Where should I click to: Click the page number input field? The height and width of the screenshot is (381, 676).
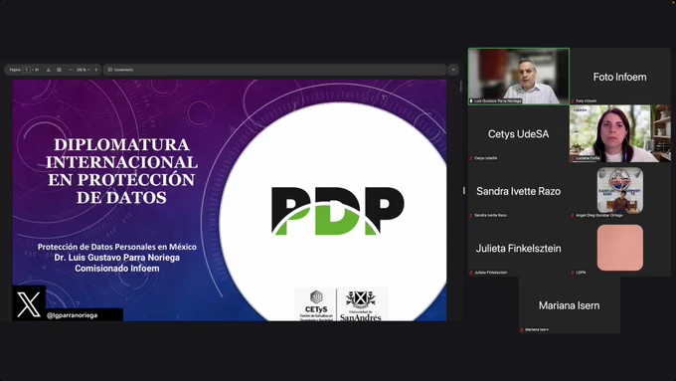[26, 70]
